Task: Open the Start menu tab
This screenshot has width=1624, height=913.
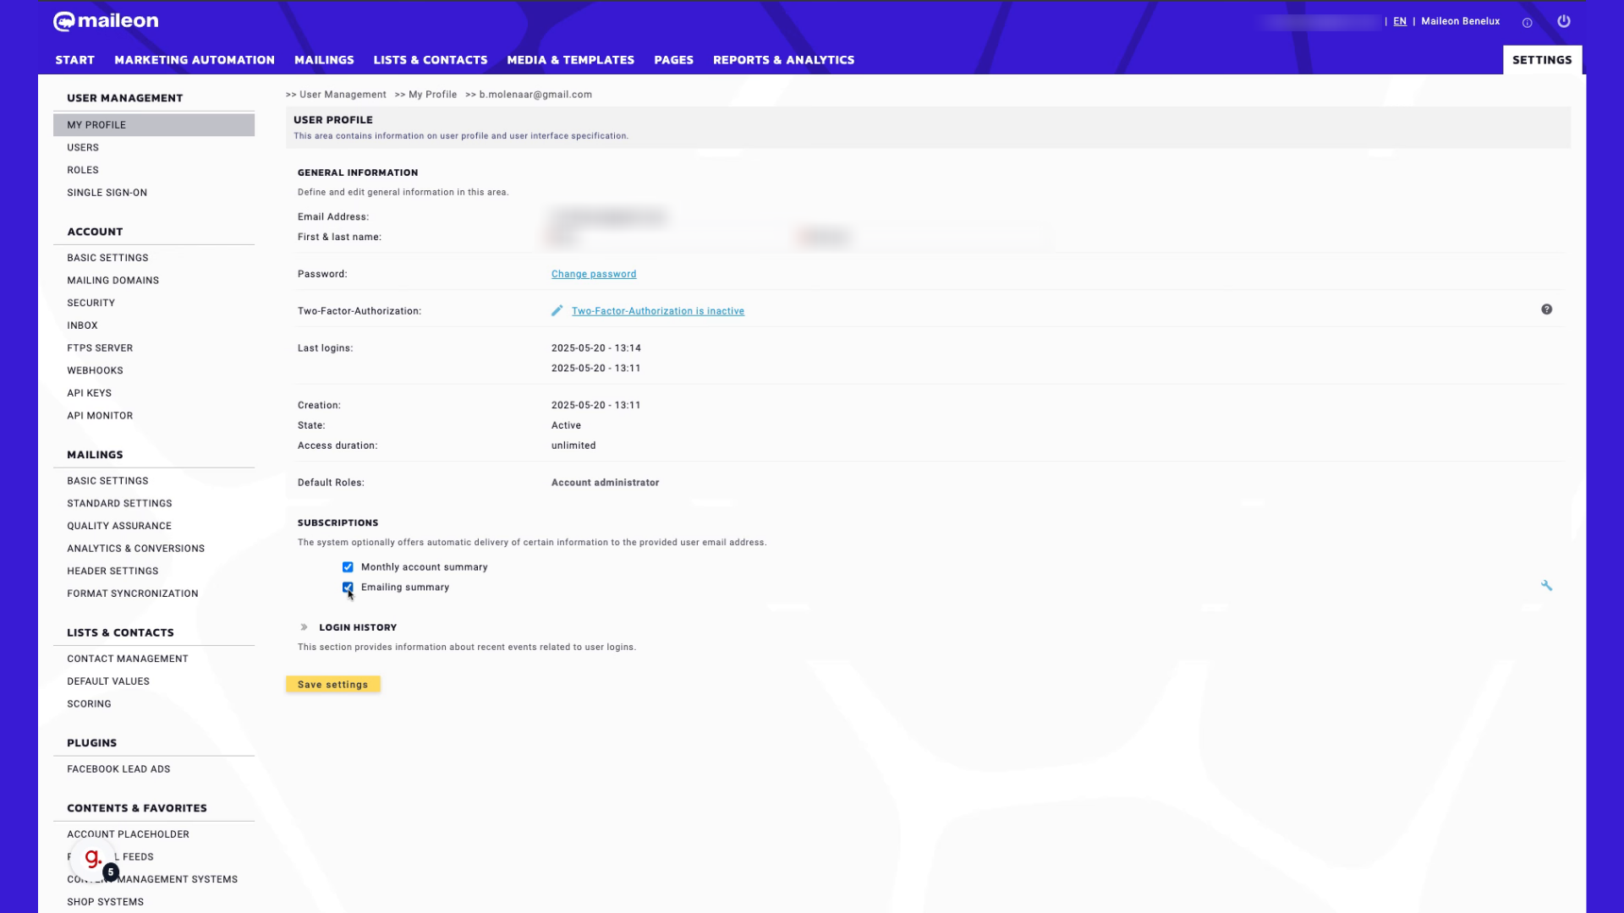Action: (x=75, y=60)
